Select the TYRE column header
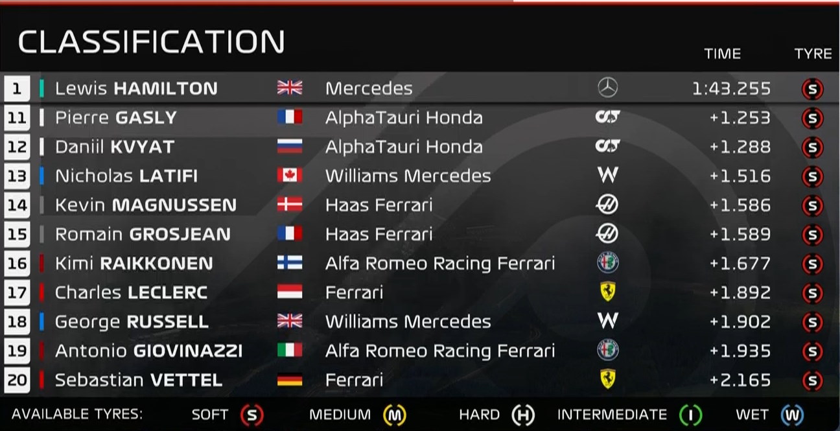This screenshot has width=840, height=431. (813, 54)
